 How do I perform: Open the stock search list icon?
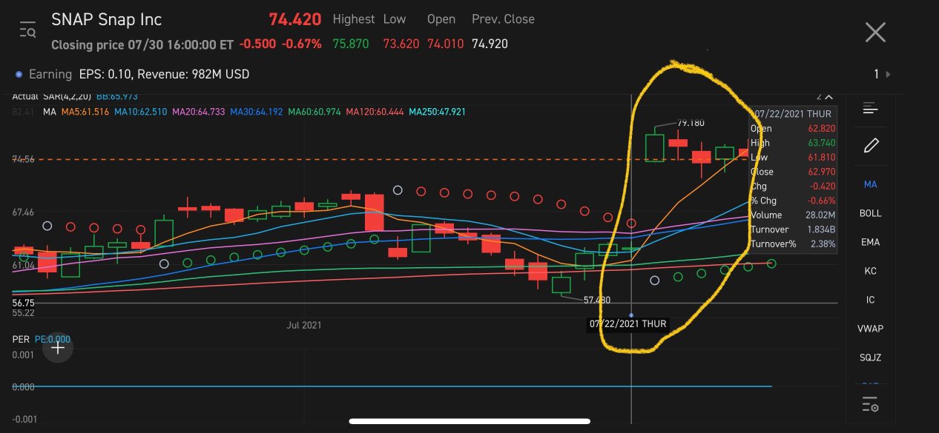[x=27, y=31]
